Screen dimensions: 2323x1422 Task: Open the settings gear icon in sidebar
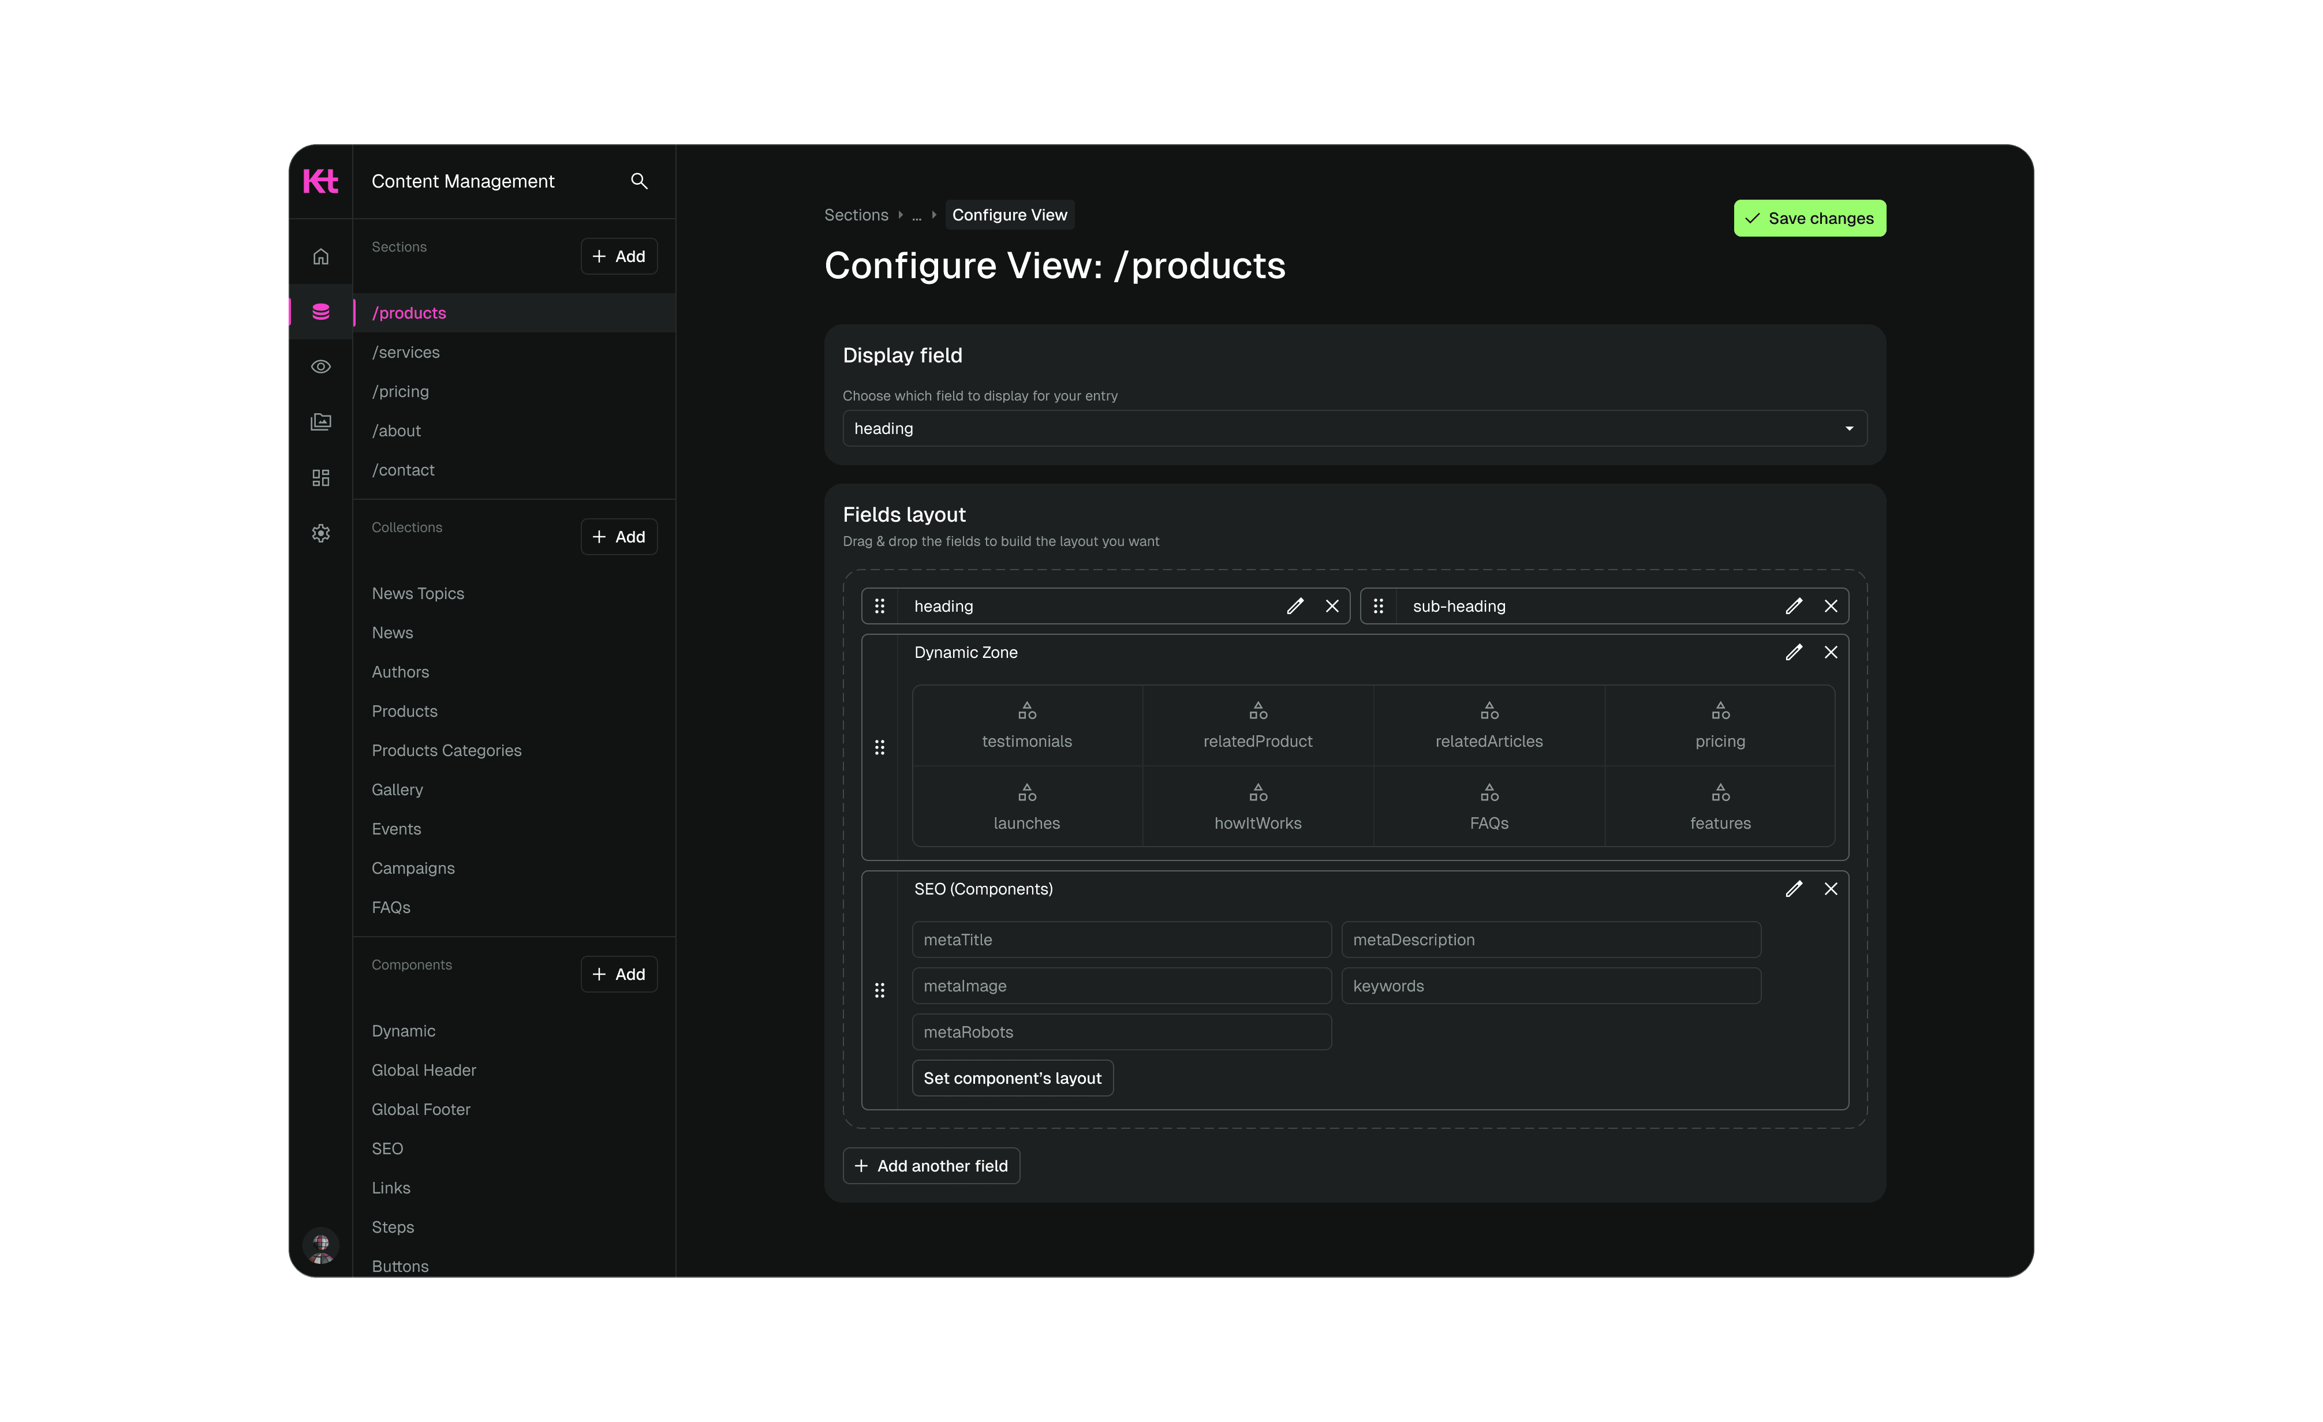[x=320, y=533]
